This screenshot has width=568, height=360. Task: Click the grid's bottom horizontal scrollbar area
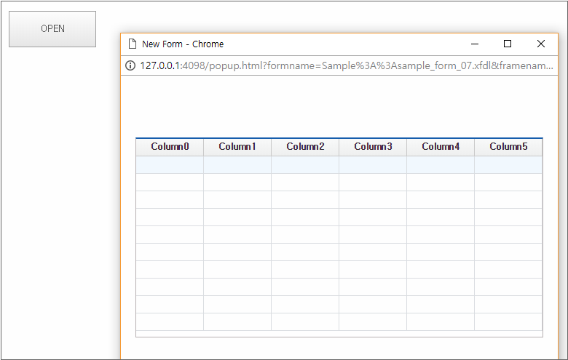click(339, 334)
